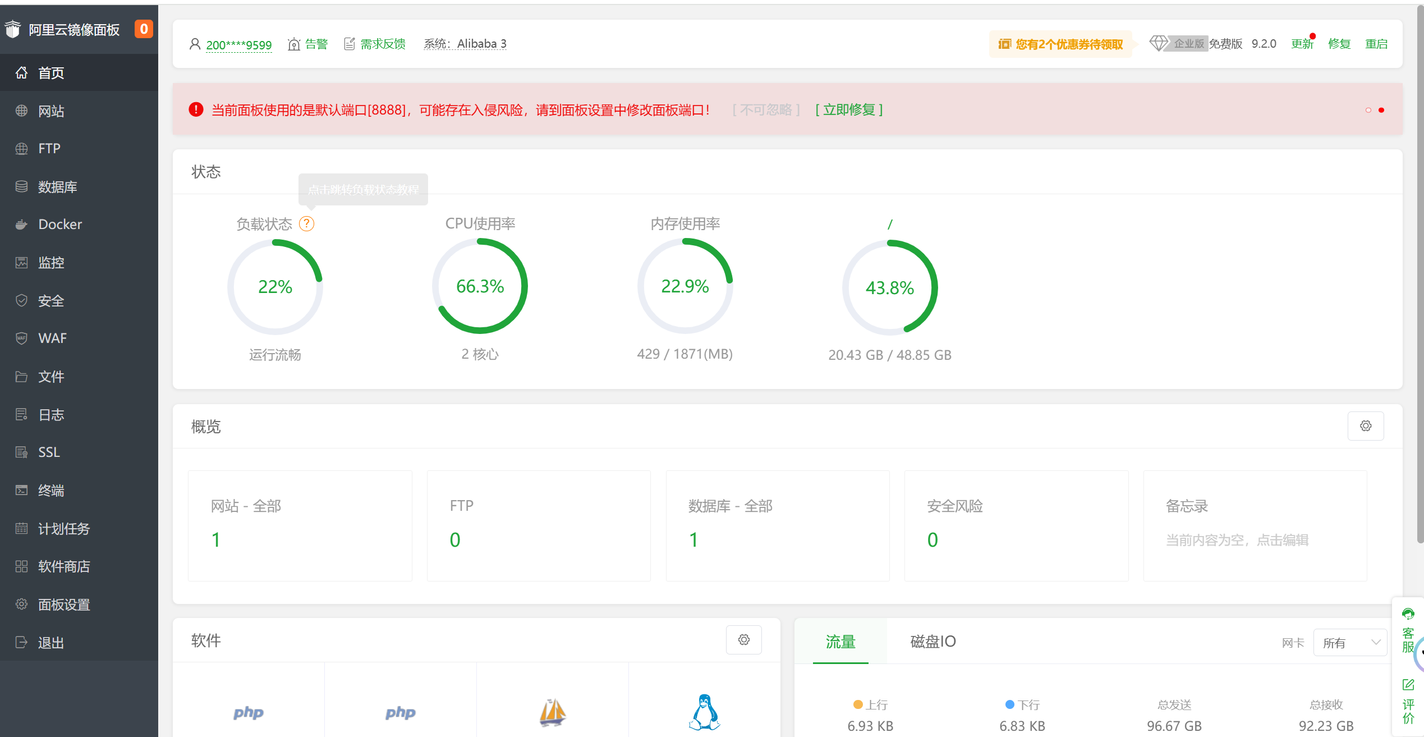The image size is (1424, 737).
Task: Open Docker from the sidebar
Action: [x=59, y=224]
